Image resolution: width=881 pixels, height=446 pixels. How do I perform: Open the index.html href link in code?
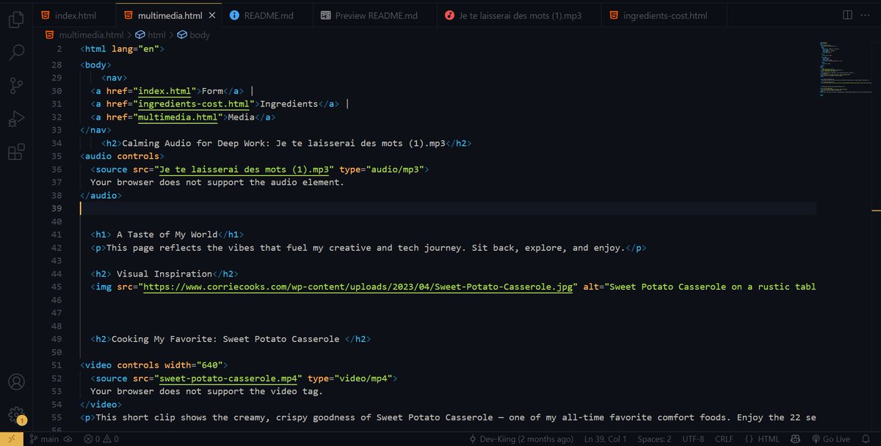(164, 91)
